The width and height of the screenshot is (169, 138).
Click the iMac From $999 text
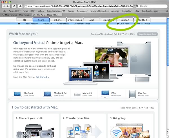[x=116, y=94]
